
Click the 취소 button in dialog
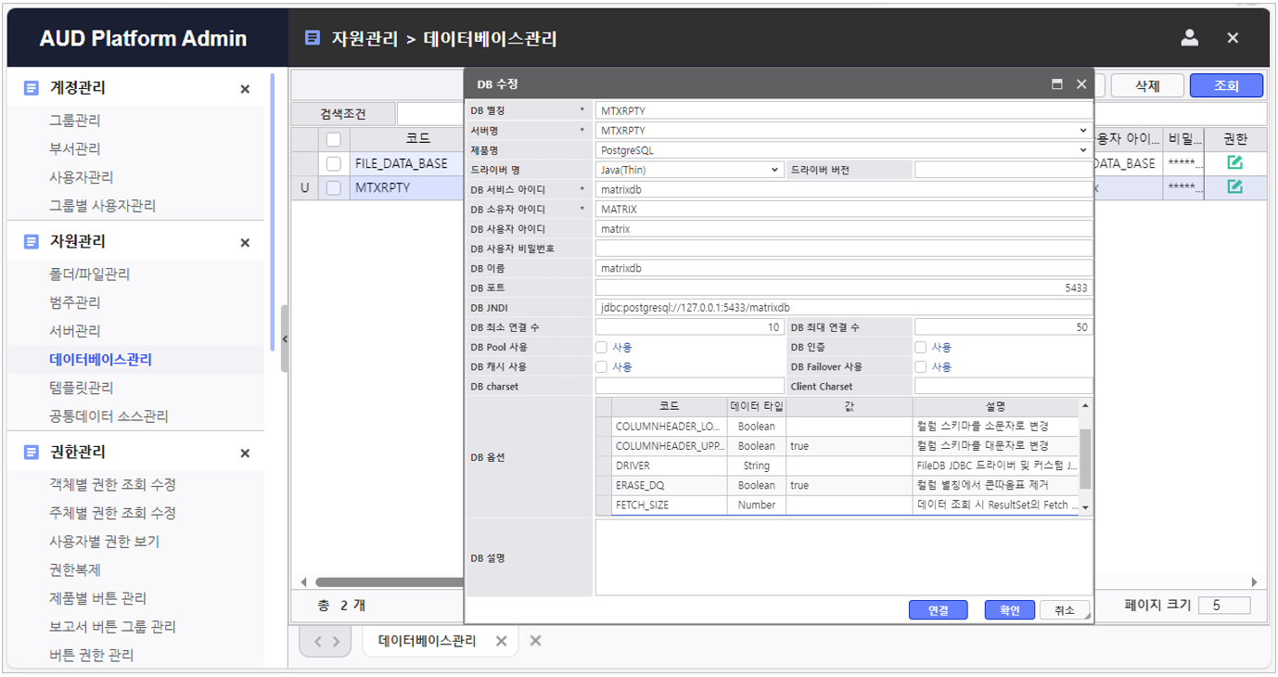click(1065, 609)
